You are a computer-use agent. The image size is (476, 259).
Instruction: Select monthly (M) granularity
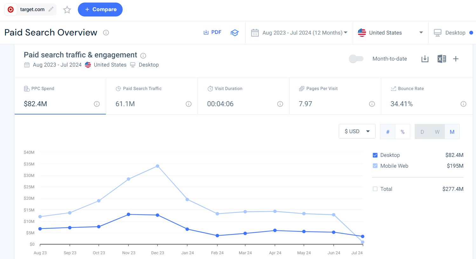coord(452,132)
